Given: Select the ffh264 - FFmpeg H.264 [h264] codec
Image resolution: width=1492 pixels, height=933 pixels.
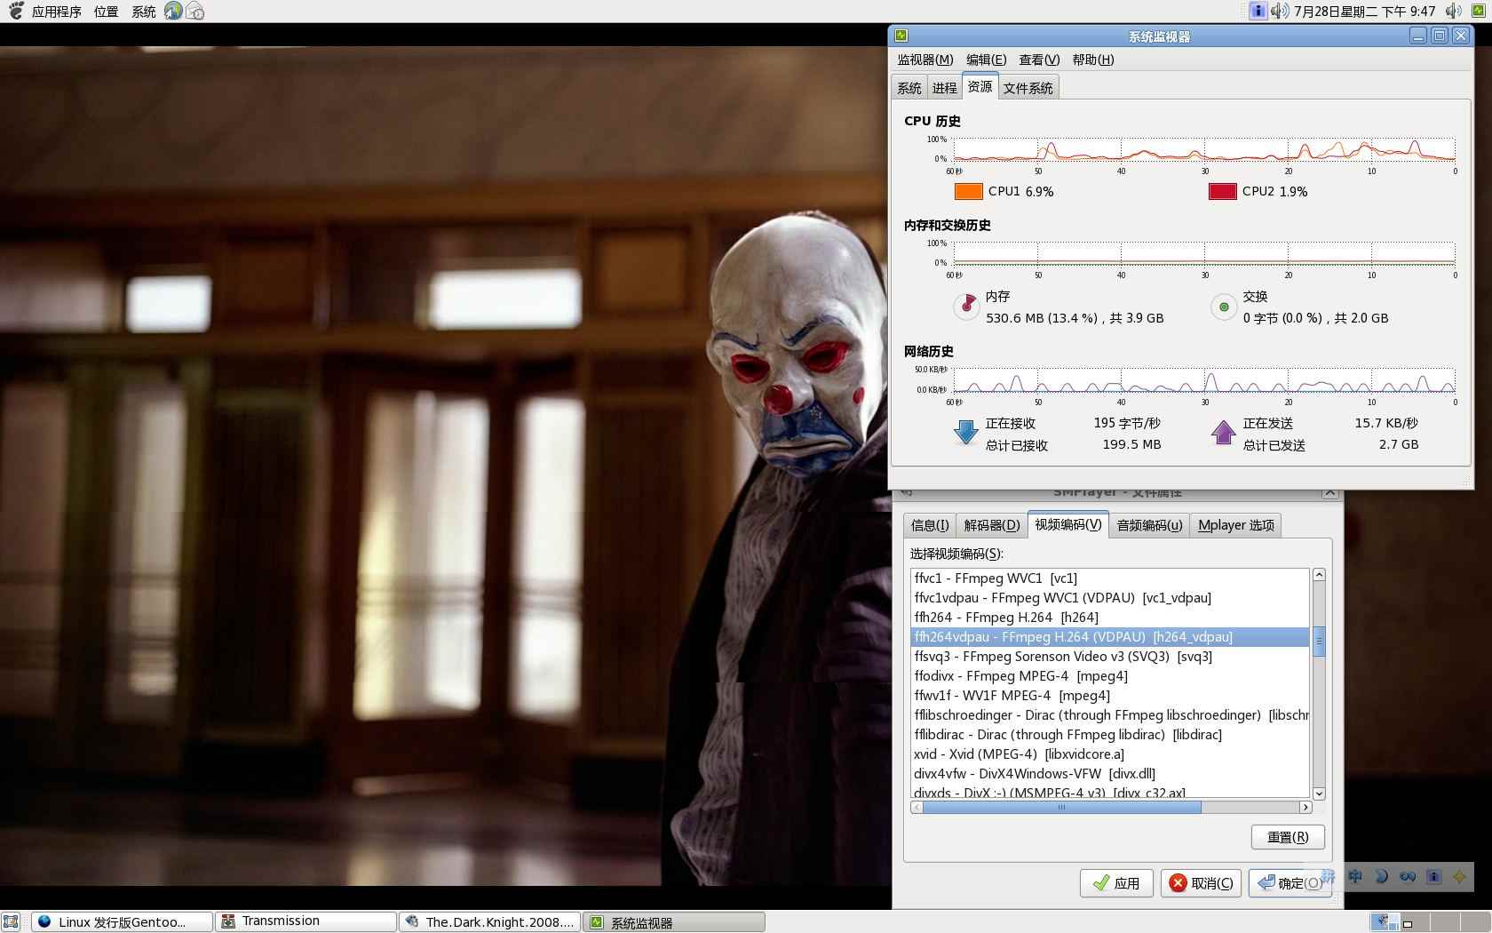Looking at the screenshot, I should 1109,617.
